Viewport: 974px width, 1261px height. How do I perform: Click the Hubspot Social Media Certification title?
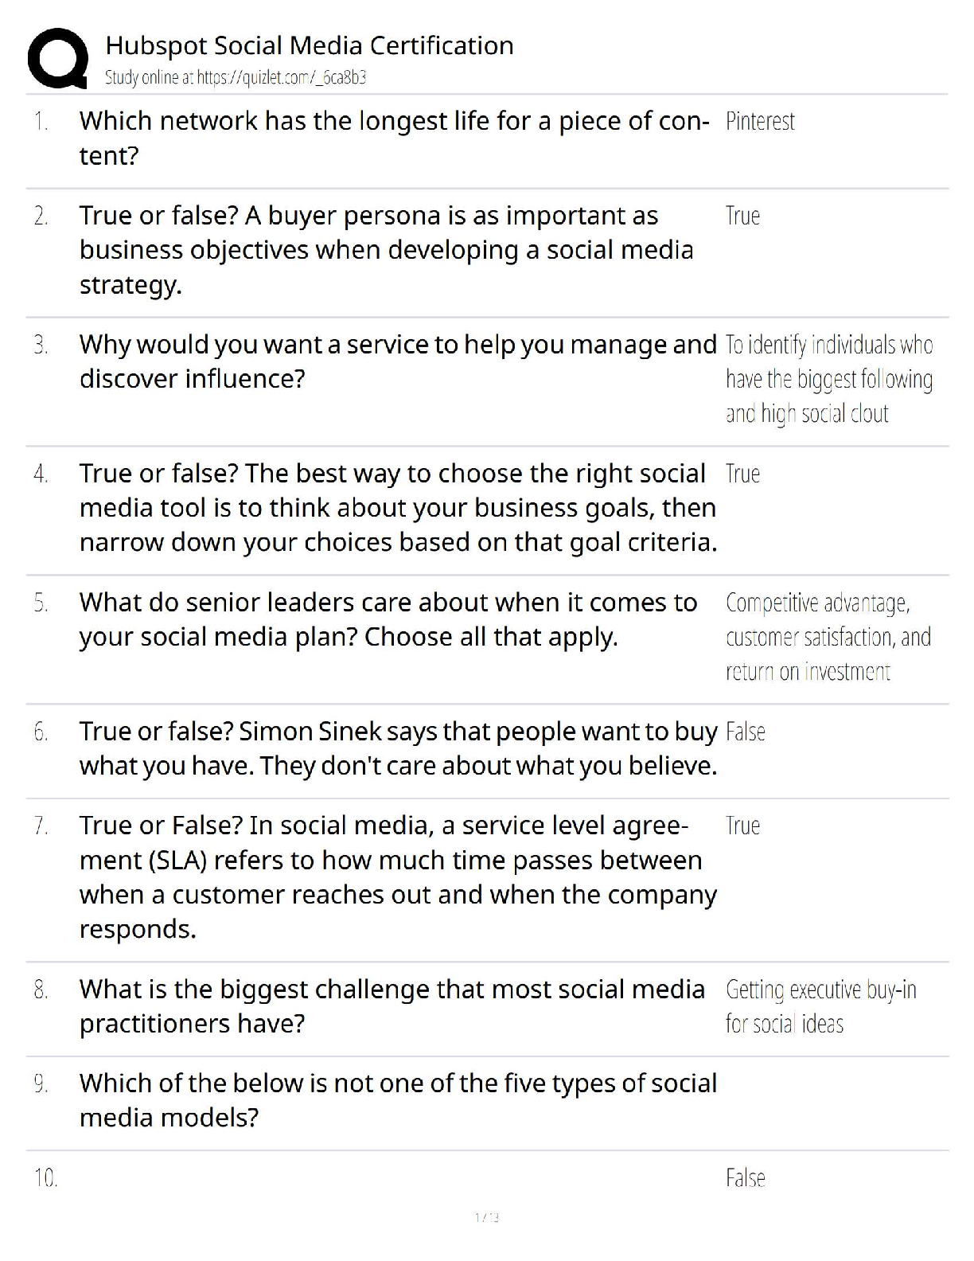coord(309,45)
